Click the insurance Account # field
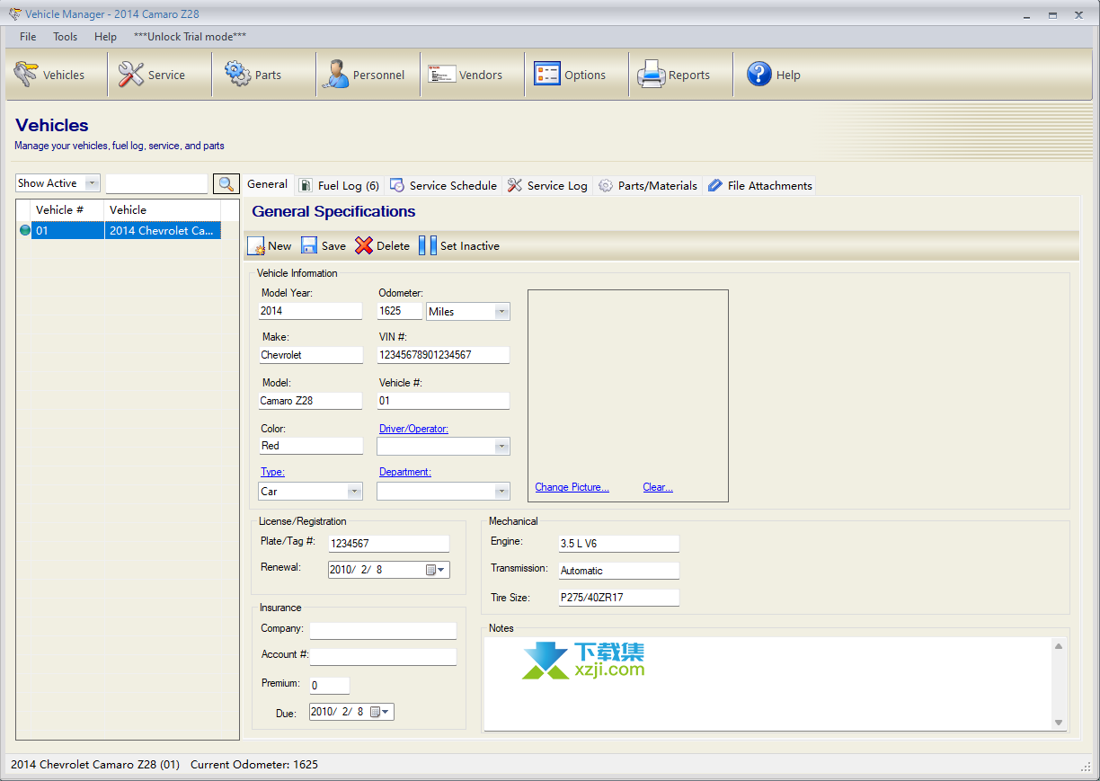Viewport: 1100px width, 781px height. pyautogui.click(x=383, y=657)
